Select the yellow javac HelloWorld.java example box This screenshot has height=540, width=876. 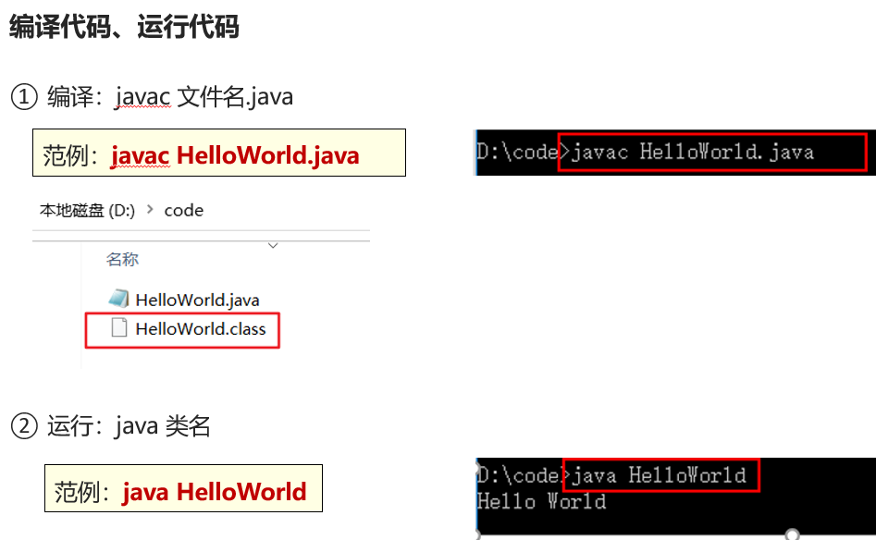pyautogui.click(x=219, y=153)
